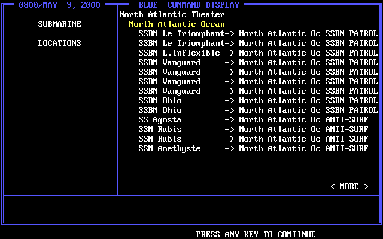Select the first SSBN Ohio entry
This screenshot has height=239, width=383.
coord(160,101)
